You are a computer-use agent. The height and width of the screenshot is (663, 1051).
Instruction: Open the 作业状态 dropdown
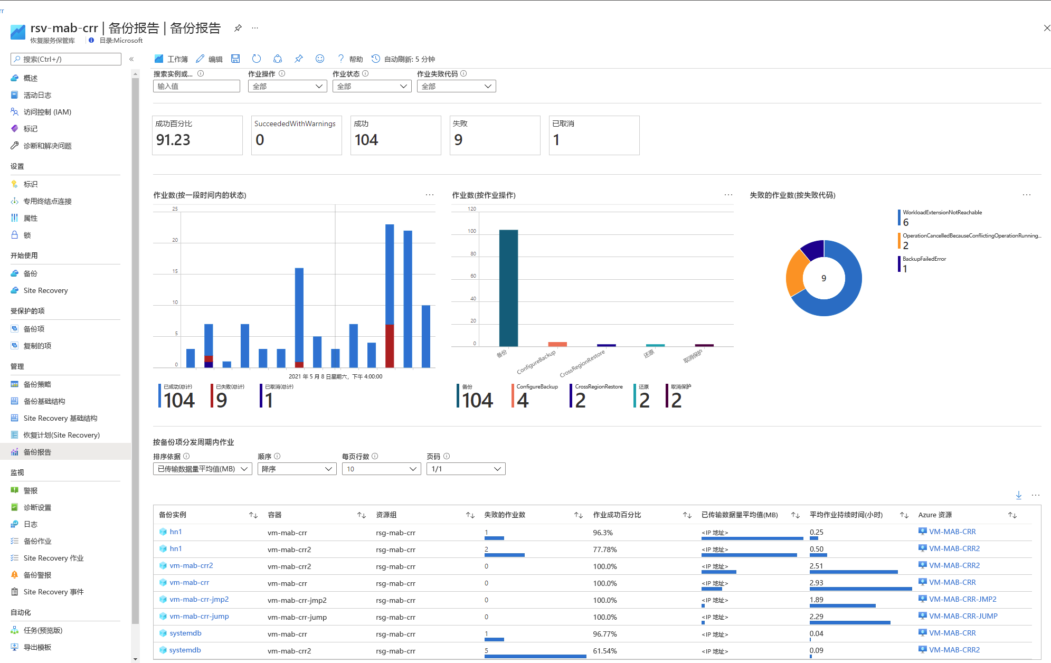point(372,86)
